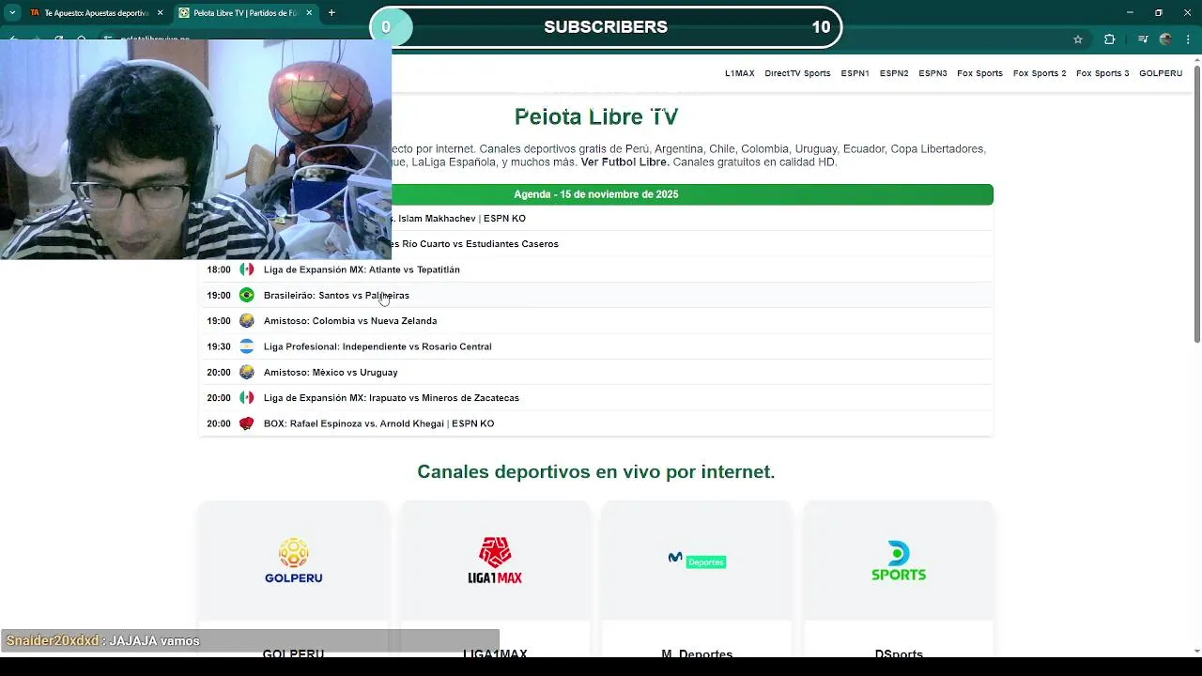Open DirectTV Sports in the top menu
The width and height of the screenshot is (1202, 676).
[x=797, y=73]
